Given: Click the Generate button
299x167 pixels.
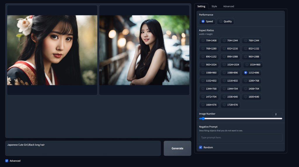Looking at the screenshot, I should [x=177, y=148].
